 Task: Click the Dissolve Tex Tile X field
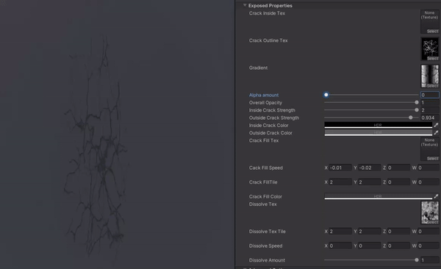coord(340,232)
